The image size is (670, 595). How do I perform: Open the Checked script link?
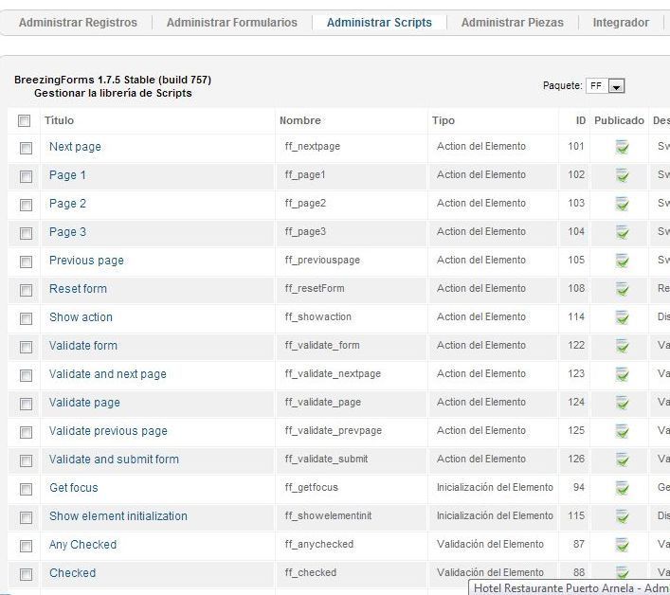[x=72, y=573]
